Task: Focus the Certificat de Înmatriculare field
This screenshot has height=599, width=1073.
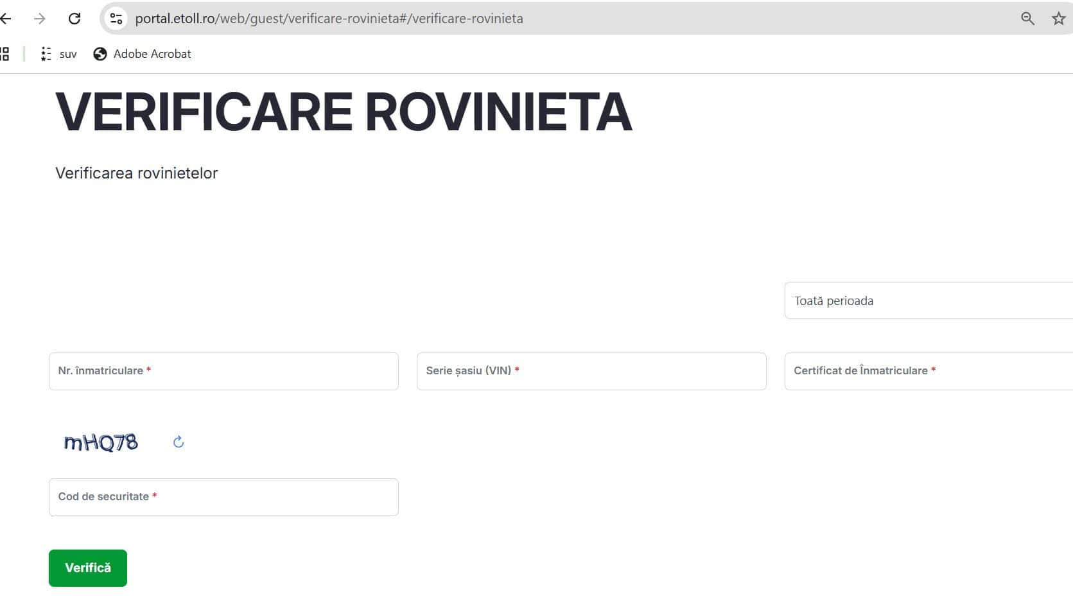Action: (929, 371)
